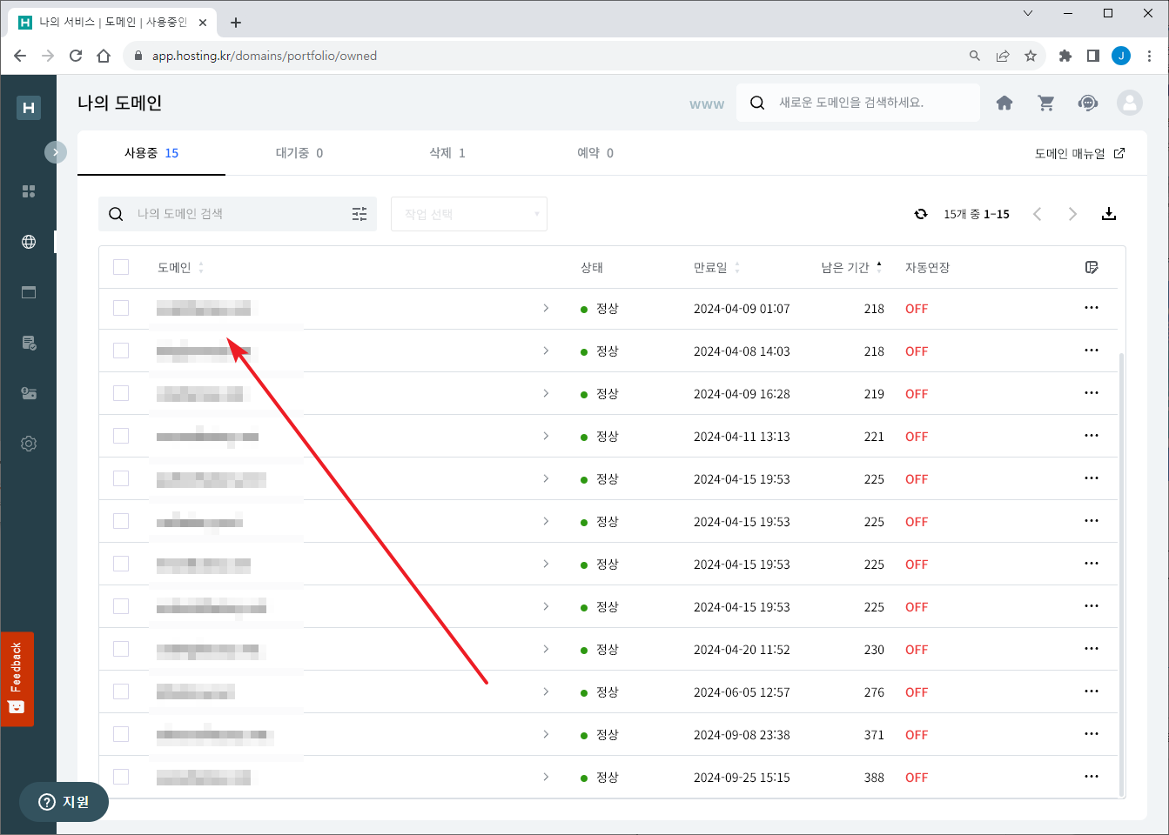
Task: Go to the previous page of domains
Action: coord(1038,214)
